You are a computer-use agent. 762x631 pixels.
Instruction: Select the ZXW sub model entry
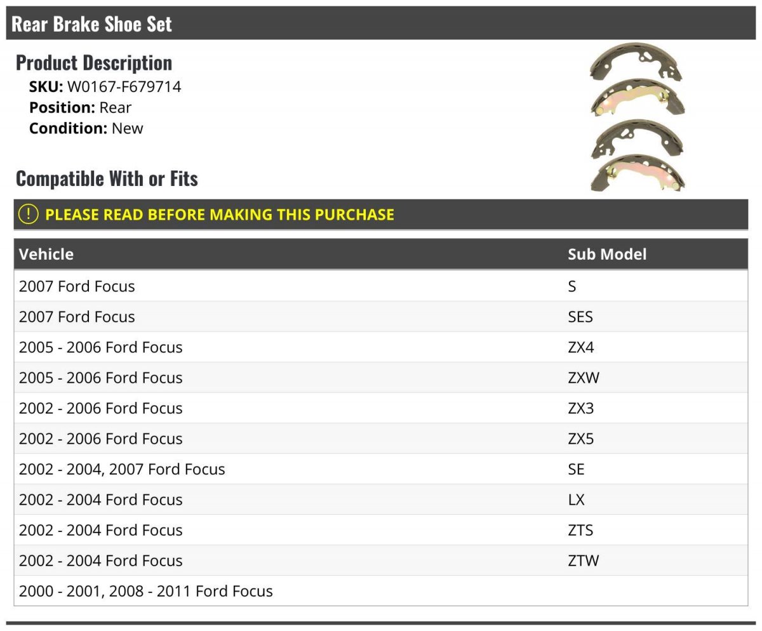[x=584, y=378]
